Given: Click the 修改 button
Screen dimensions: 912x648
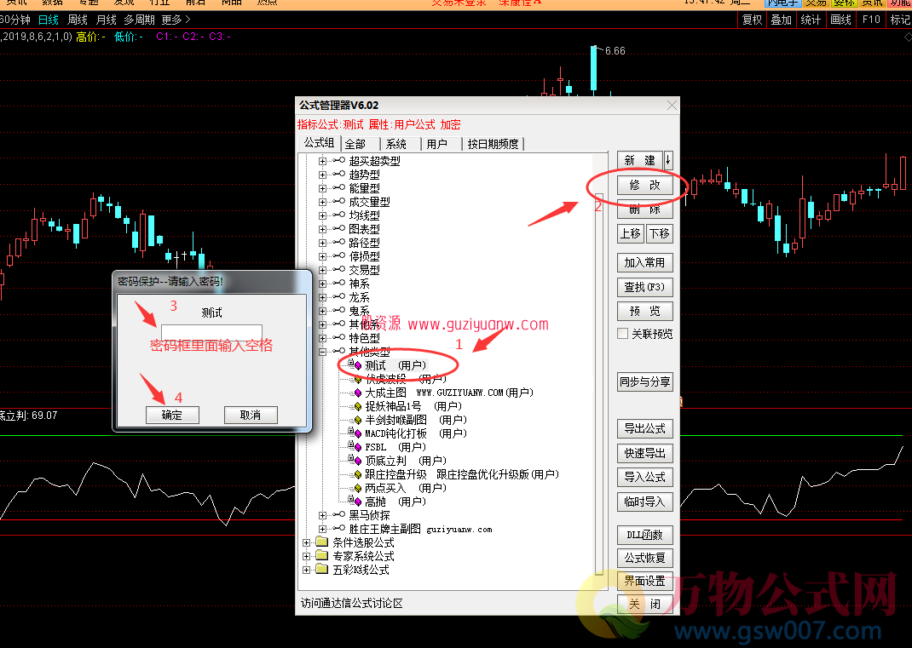Looking at the screenshot, I should point(644,185).
